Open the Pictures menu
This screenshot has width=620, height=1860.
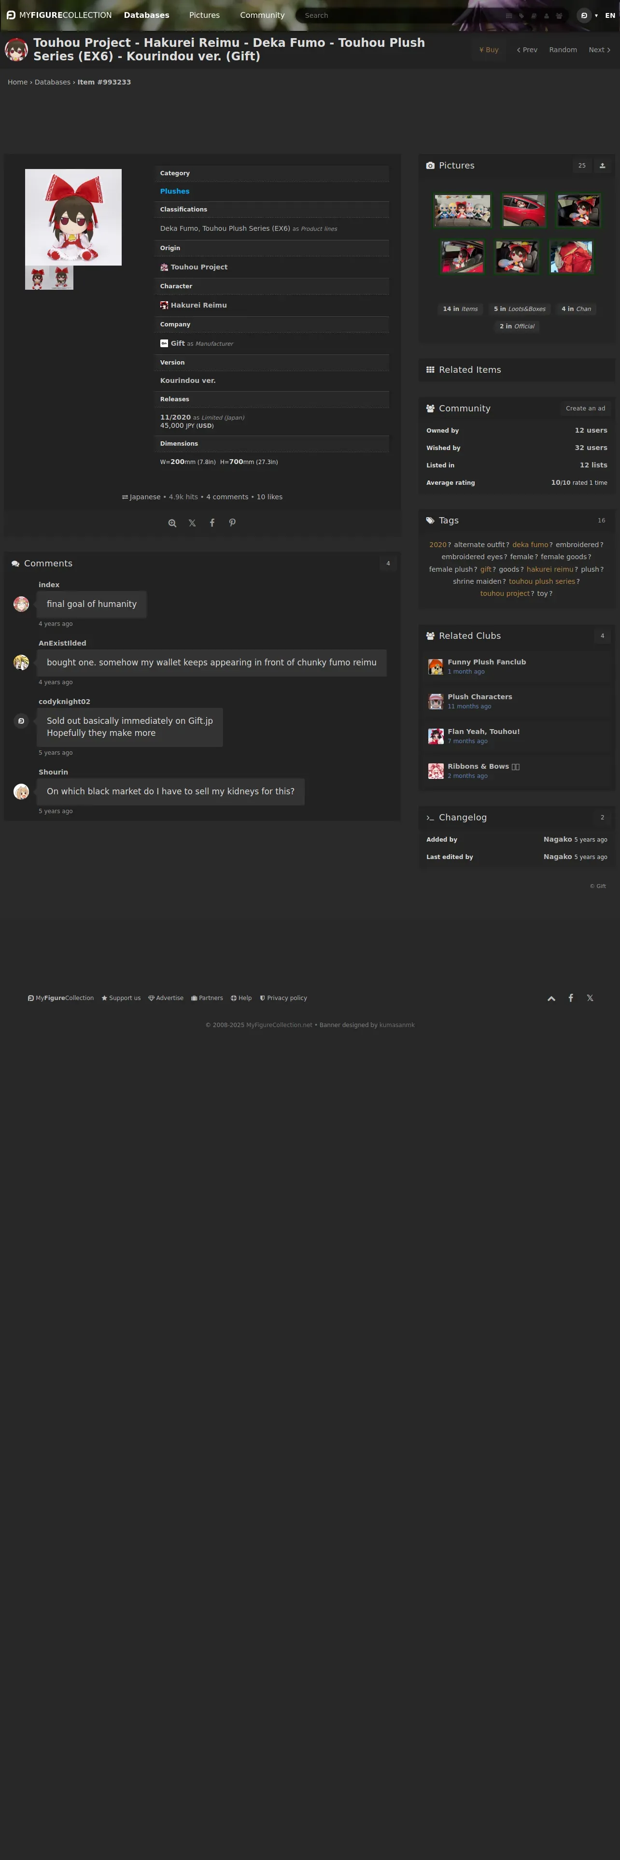click(x=204, y=15)
